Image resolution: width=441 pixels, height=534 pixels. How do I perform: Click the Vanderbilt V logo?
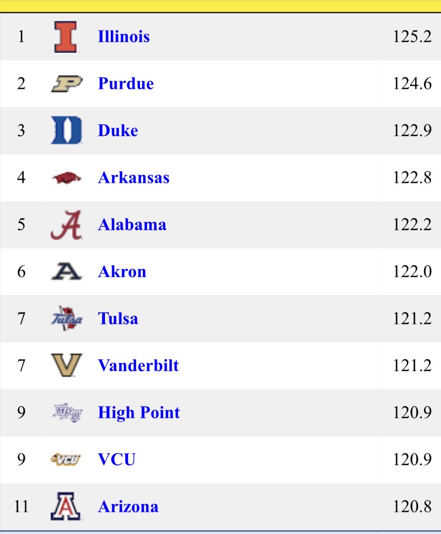click(x=66, y=366)
